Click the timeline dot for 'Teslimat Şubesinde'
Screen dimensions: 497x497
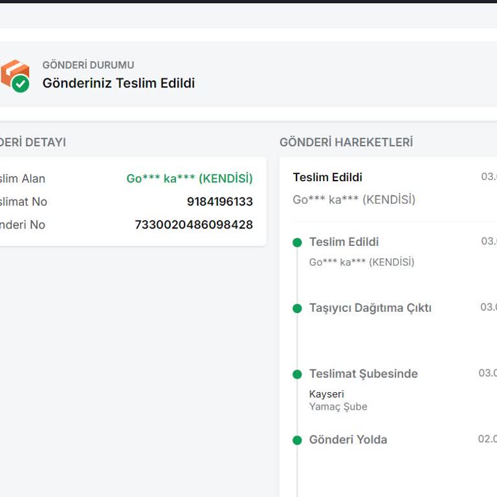297,374
